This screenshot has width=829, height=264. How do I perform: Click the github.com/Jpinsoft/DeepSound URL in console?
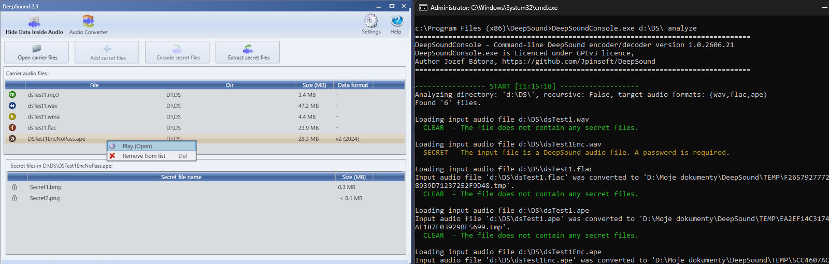579,62
